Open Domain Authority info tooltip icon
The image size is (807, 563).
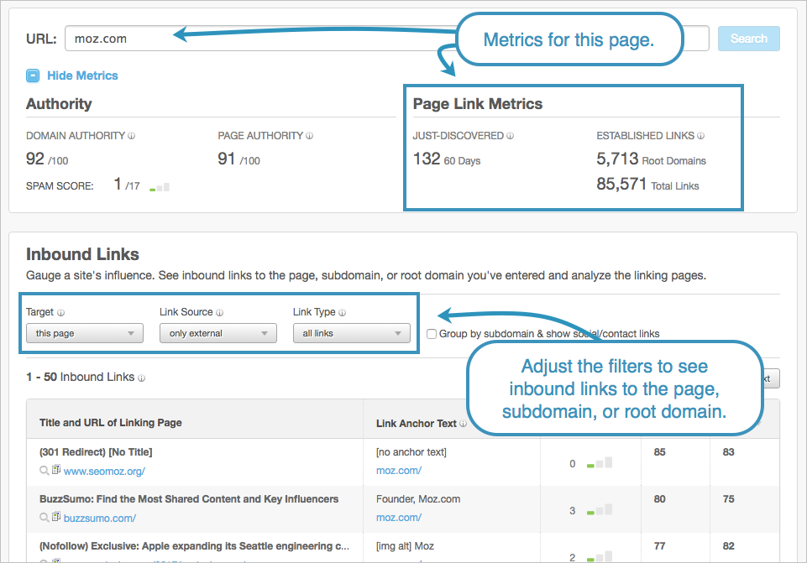point(131,136)
